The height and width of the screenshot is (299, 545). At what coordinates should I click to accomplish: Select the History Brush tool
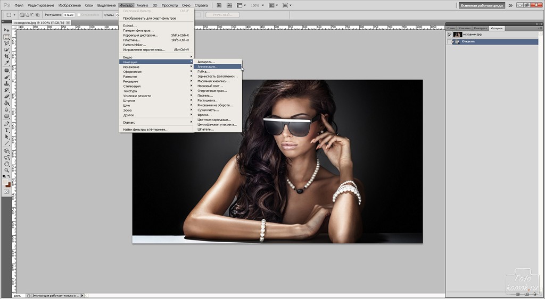pos(6,90)
